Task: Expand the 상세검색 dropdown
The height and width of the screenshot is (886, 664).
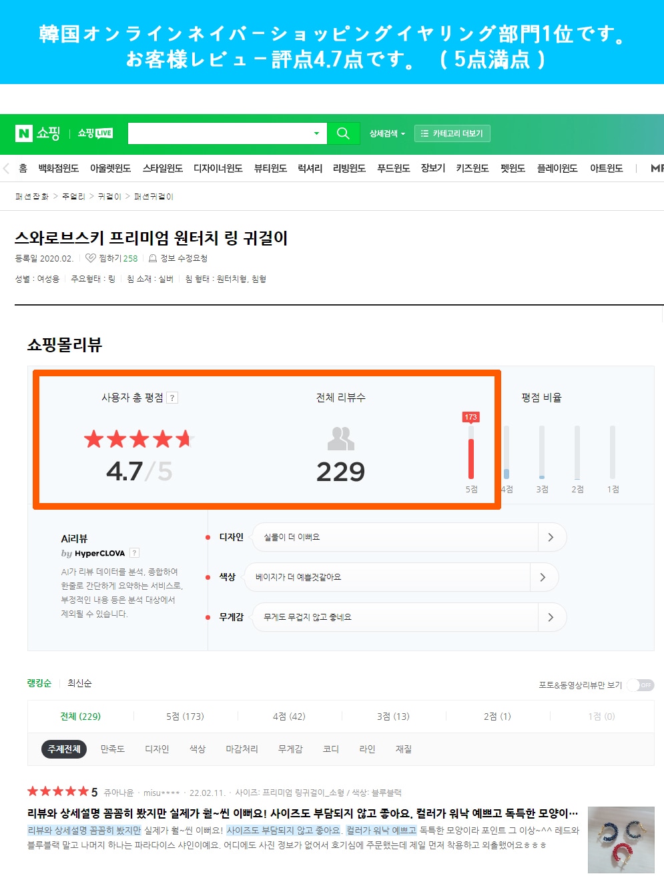Action: tap(387, 133)
